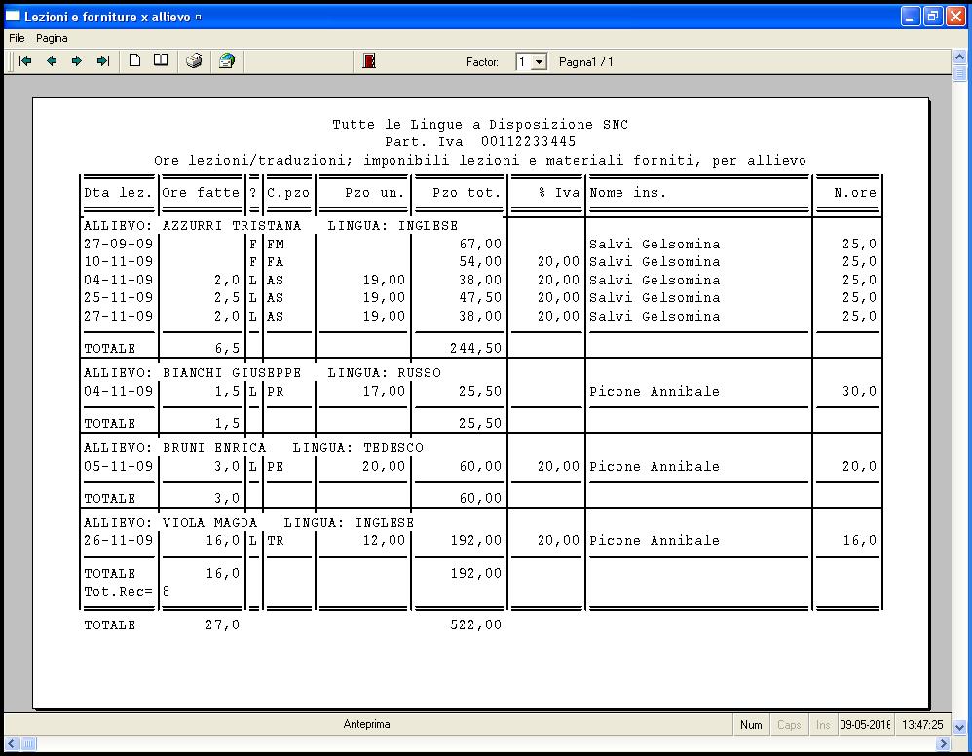
Task: Click 'Tot.Rec=' label
Action: click(118, 592)
